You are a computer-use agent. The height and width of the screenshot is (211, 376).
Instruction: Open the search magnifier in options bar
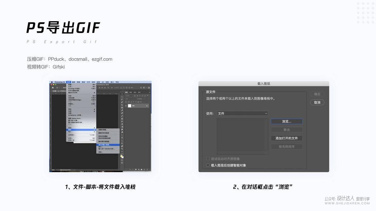tap(141, 88)
